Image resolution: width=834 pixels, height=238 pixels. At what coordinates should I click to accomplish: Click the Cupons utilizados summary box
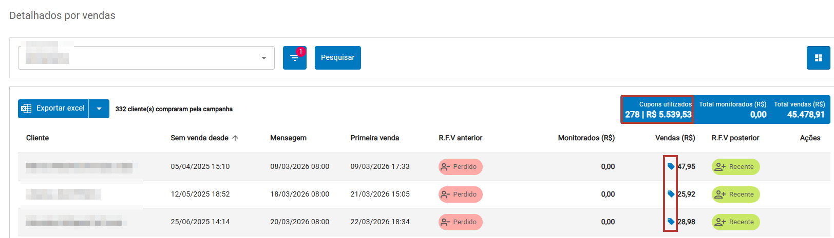point(657,110)
